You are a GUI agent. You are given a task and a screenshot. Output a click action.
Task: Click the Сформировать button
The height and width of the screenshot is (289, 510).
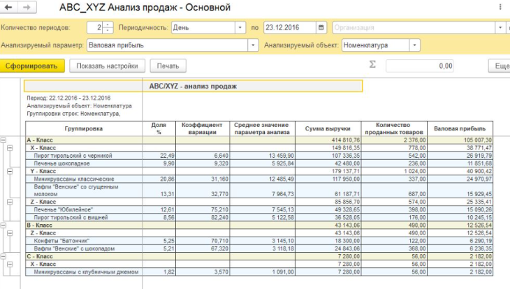(33, 66)
